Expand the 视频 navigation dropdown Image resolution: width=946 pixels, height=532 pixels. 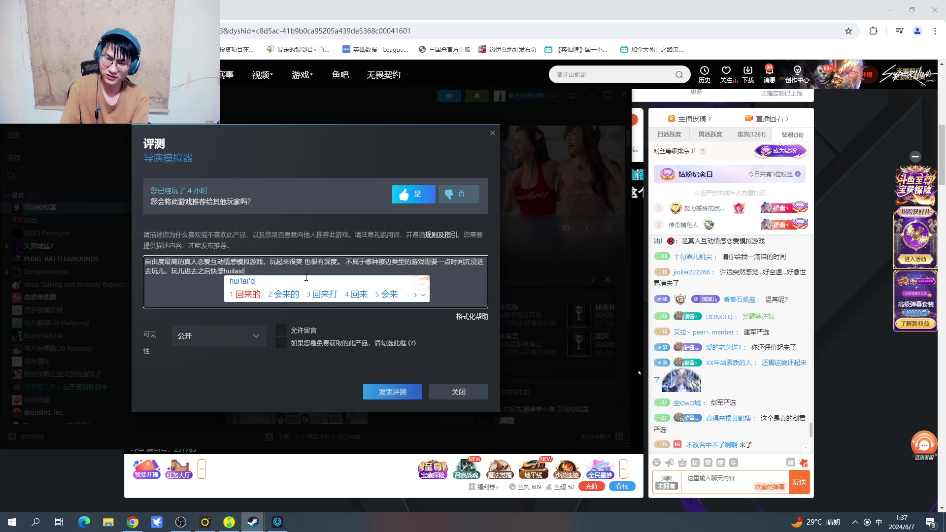click(x=262, y=74)
